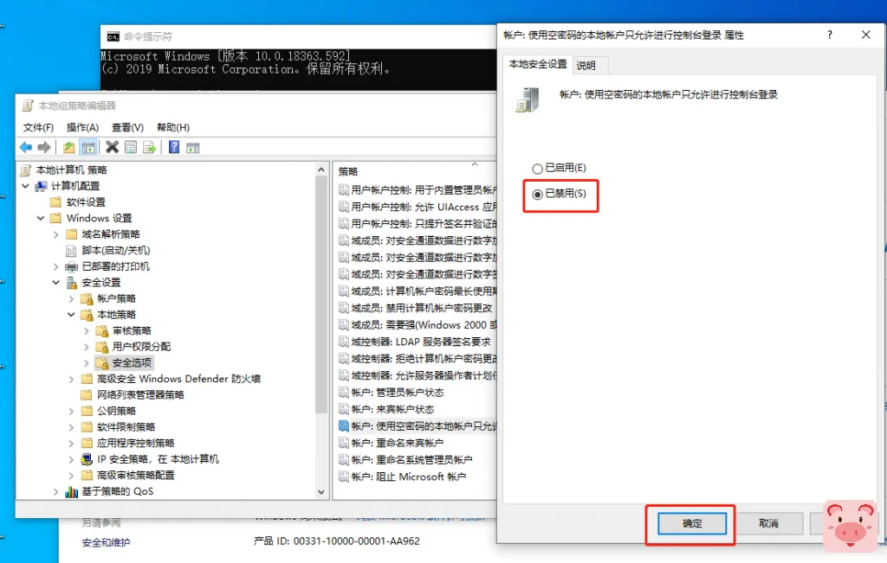Click the Export List toolbar icon
The height and width of the screenshot is (563, 887).
click(149, 147)
